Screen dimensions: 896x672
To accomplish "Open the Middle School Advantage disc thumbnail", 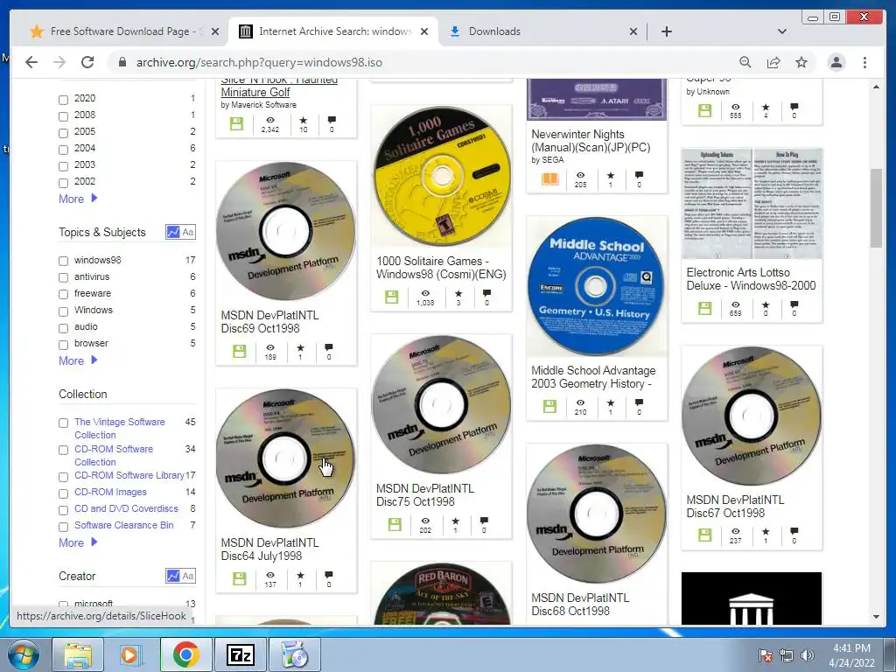I will tap(596, 286).
